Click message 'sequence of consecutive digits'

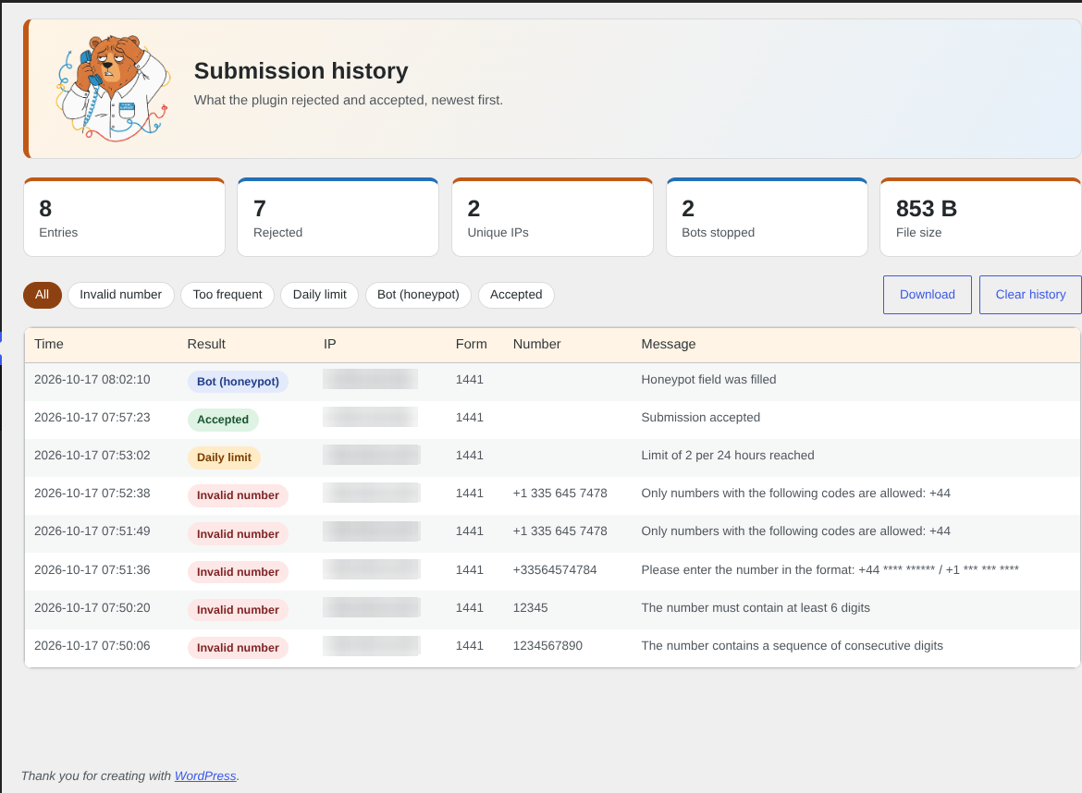pos(793,645)
